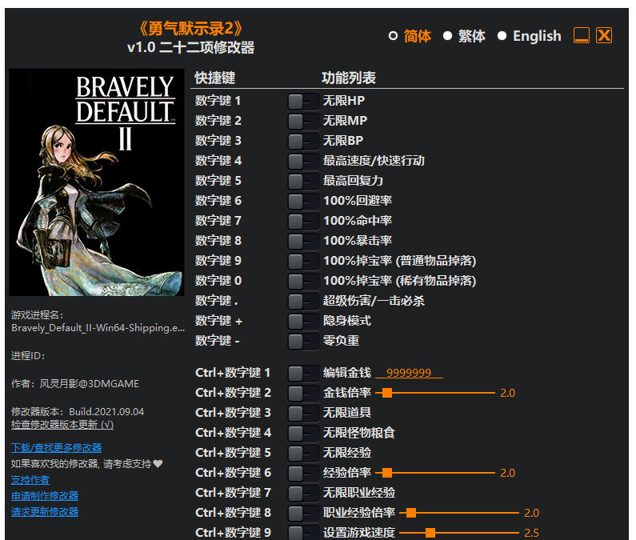Toggle 隐身模式 switch
The width and height of the screenshot is (636, 540).
click(x=303, y=321)
